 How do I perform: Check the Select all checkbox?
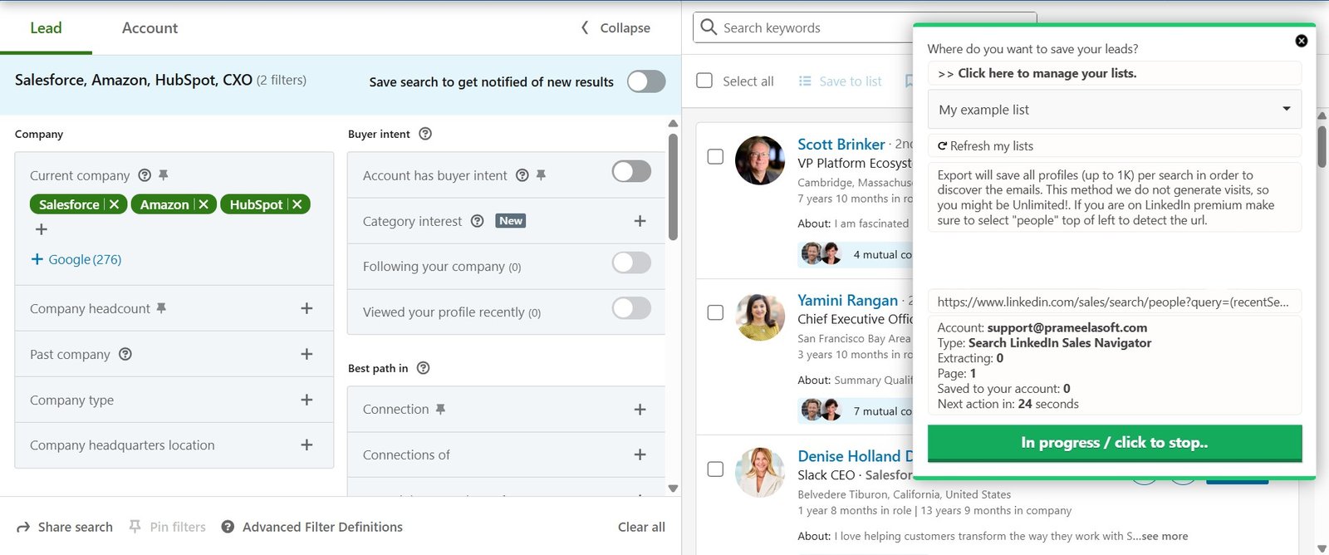[704, 81]
